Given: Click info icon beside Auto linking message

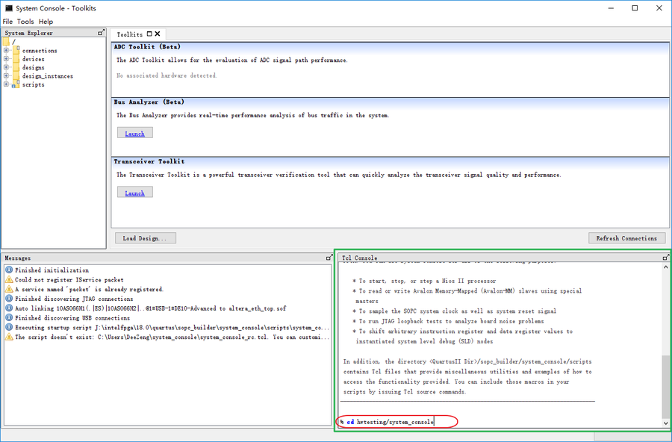Looking at the screenshot, I should click(9, 308).
